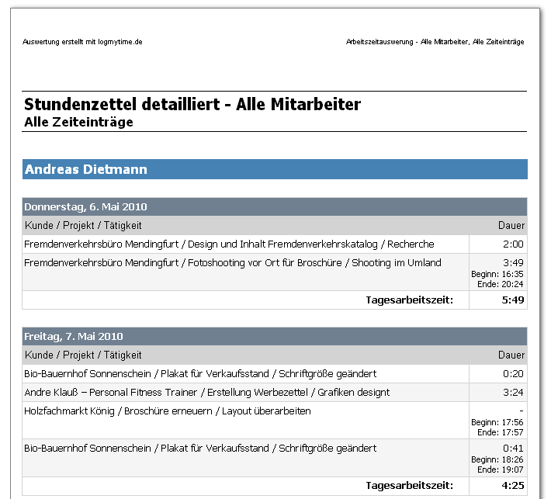Viewport: 551px width, 499px height.
Task: Click the 'Ende: 20:24' time
Action: [501, 284]
